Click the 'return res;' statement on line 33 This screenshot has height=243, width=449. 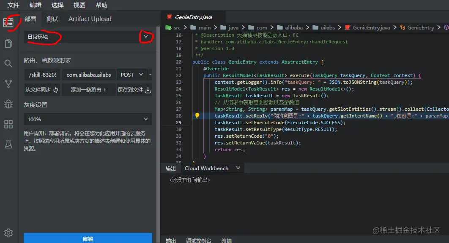point(230,150)
